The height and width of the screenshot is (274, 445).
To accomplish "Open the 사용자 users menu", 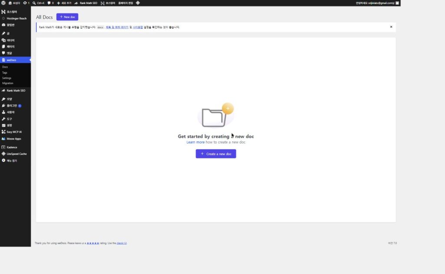I will pyautogui.click(x=15, y=112).
